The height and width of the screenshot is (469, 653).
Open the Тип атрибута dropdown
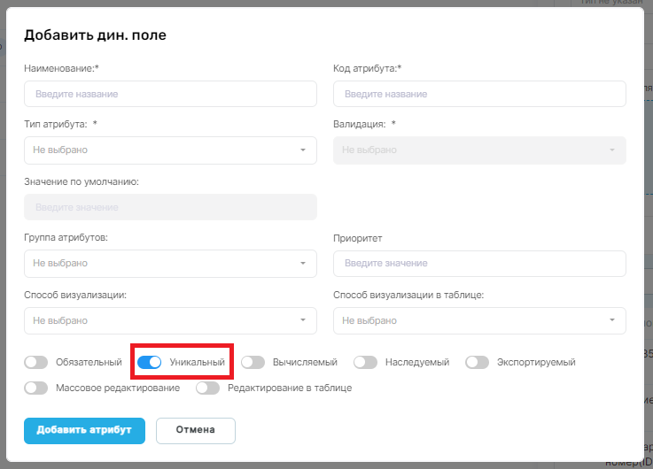(x=170, y=150)
